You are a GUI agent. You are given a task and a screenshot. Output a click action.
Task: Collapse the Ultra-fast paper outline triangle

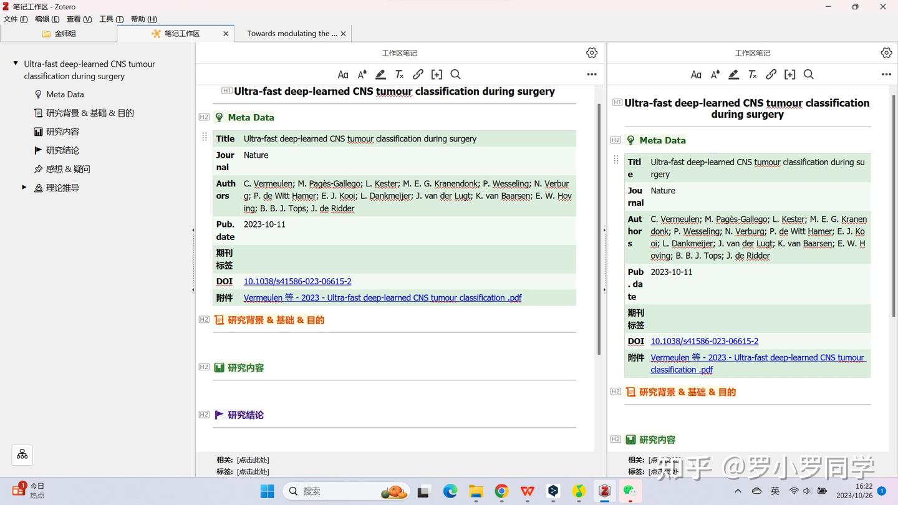(x=14, y=62)
